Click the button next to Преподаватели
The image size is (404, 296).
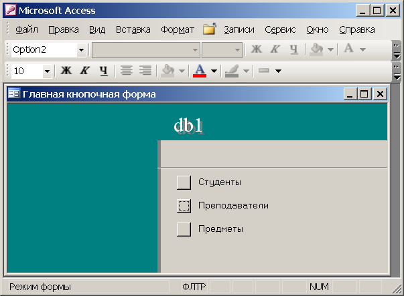184,206
